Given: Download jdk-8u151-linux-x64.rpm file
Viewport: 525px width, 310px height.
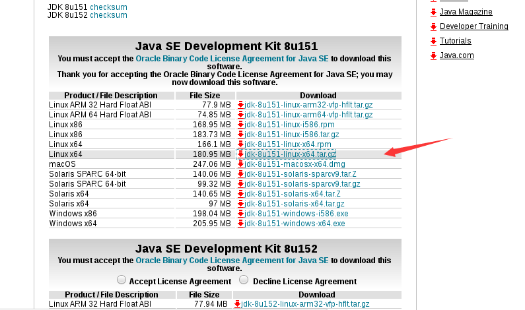Looking at the screenshot, I should 288,144.
